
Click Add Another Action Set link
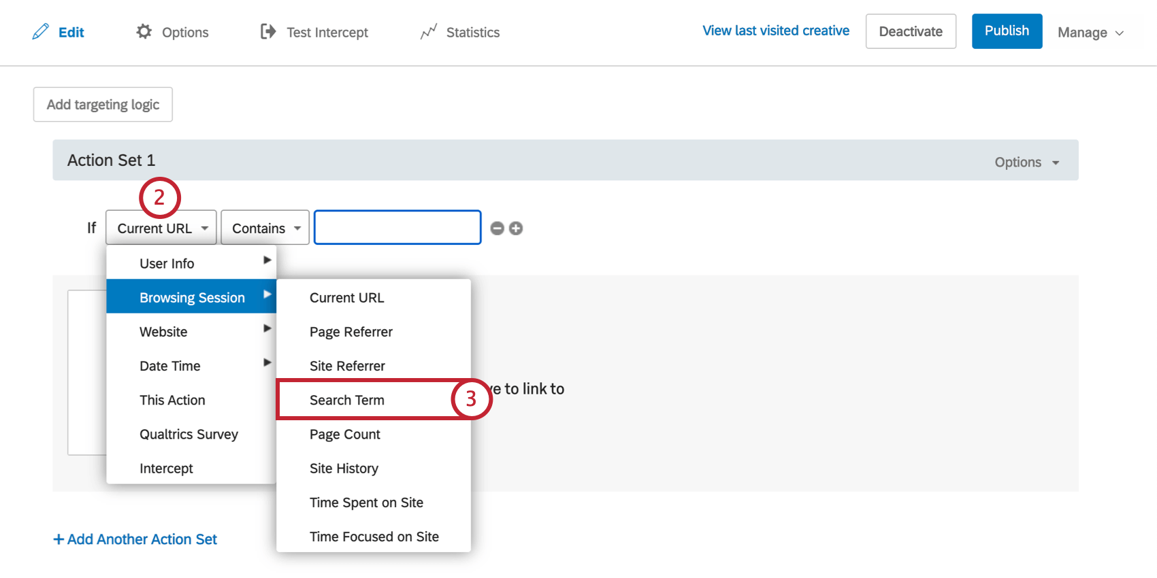click(x=135, y=539)
